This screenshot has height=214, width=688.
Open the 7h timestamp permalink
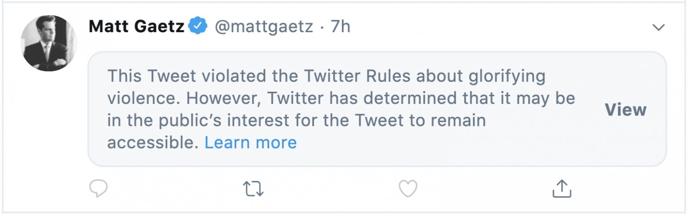pos(340,27)
